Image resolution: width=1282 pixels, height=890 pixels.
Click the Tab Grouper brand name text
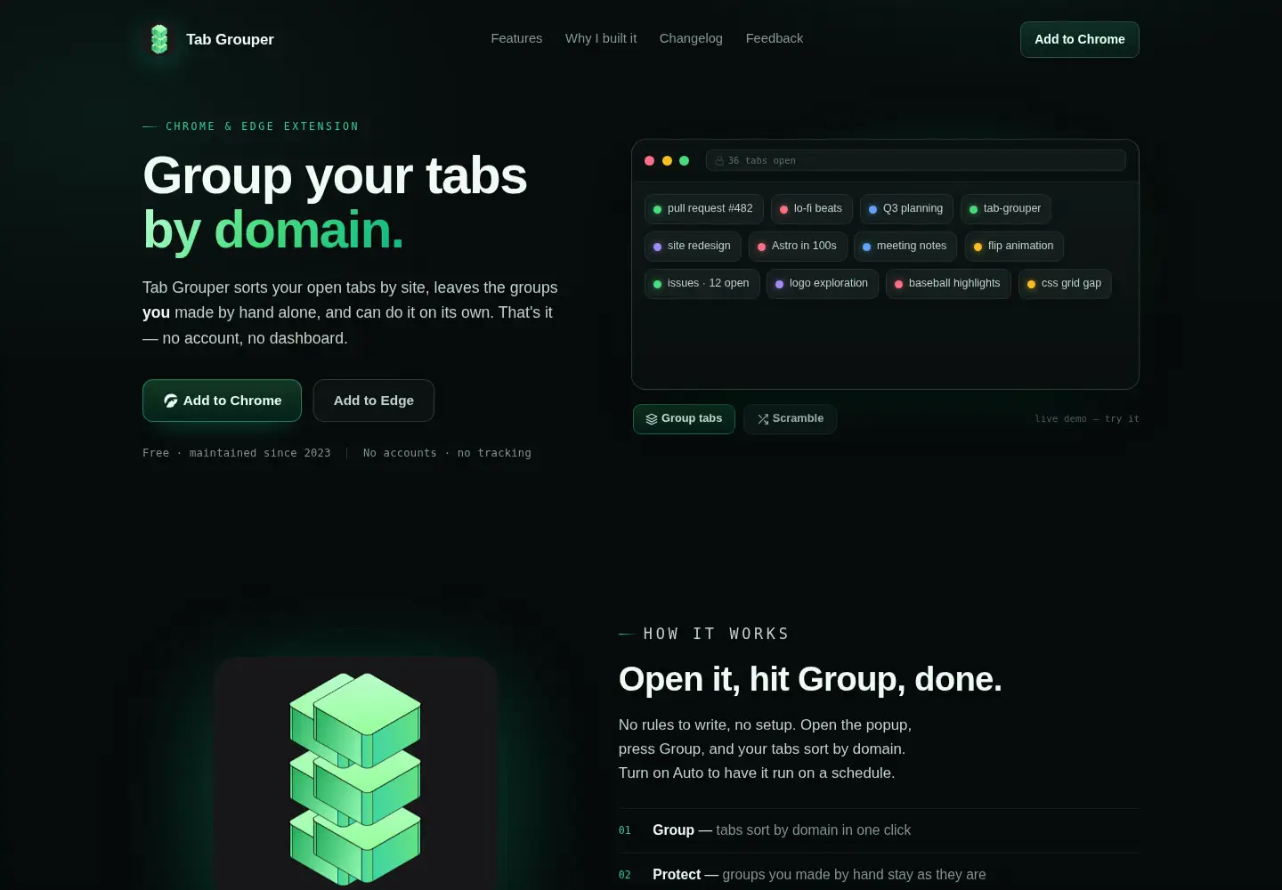pos(230,39)
